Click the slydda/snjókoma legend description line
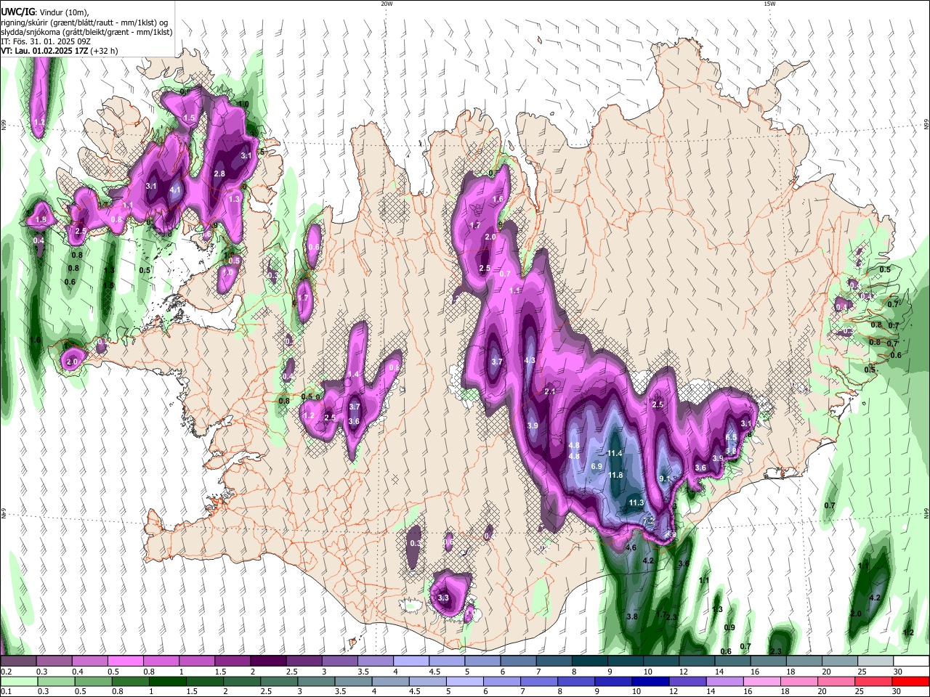 point(86,32)
